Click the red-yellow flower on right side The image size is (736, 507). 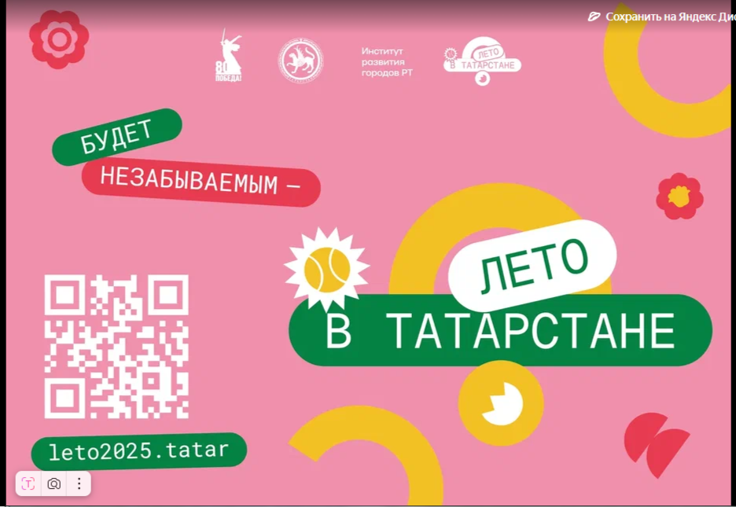pyautogui.click(x=679, y=197)
